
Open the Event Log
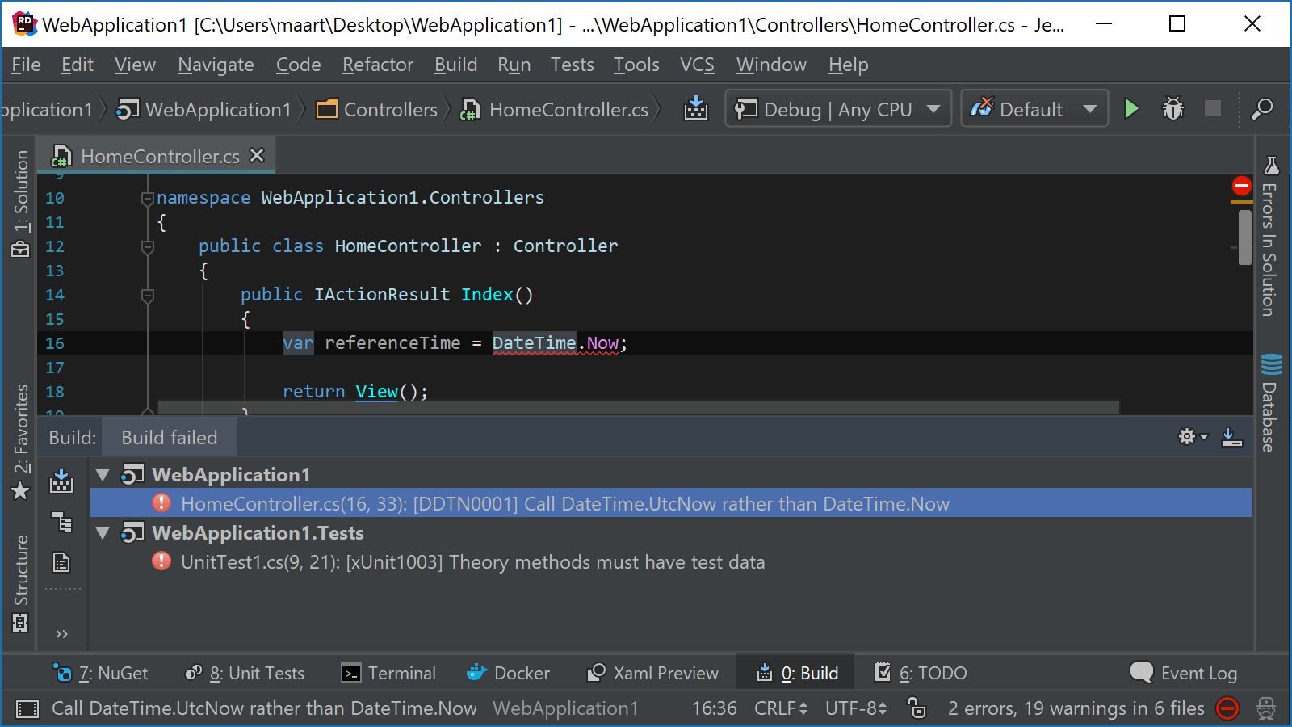click(1184, 672)
